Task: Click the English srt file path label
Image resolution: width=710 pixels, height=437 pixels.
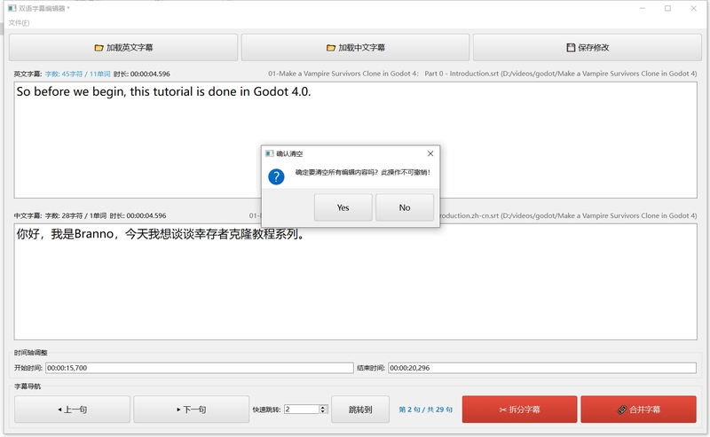Action: tap(482, 74)
